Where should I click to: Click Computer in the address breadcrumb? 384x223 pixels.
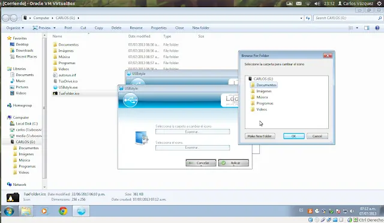[x=41, y=18]
